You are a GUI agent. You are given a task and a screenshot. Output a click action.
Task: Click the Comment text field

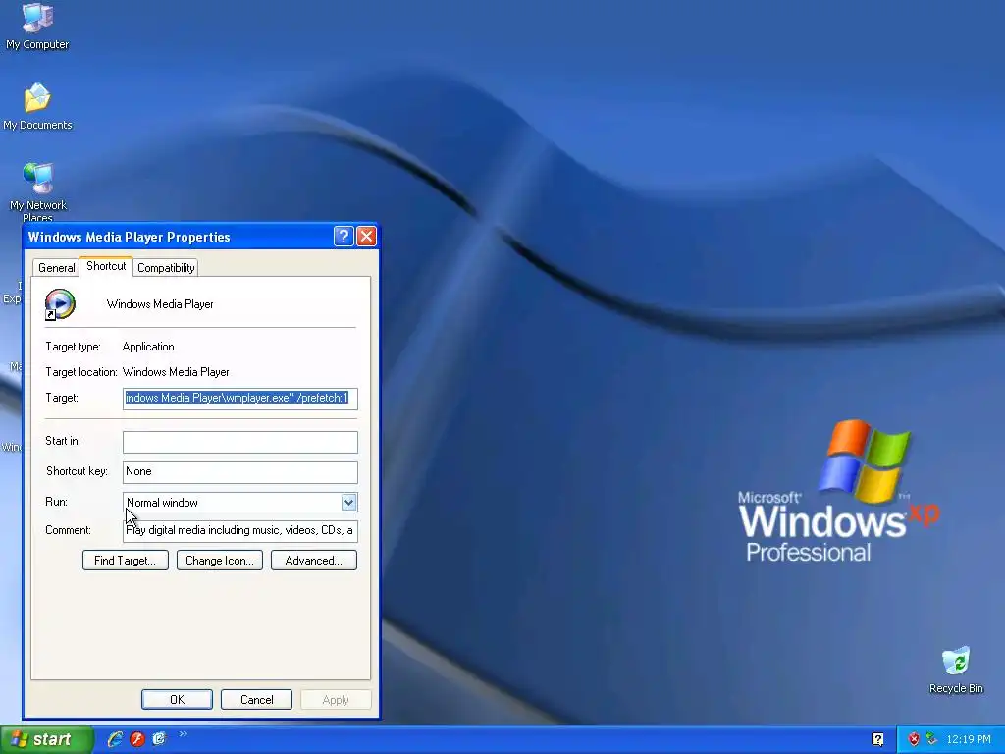click(x=240, y=531)
